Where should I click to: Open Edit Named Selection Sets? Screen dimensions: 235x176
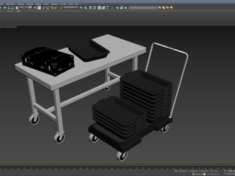[61, 8]
